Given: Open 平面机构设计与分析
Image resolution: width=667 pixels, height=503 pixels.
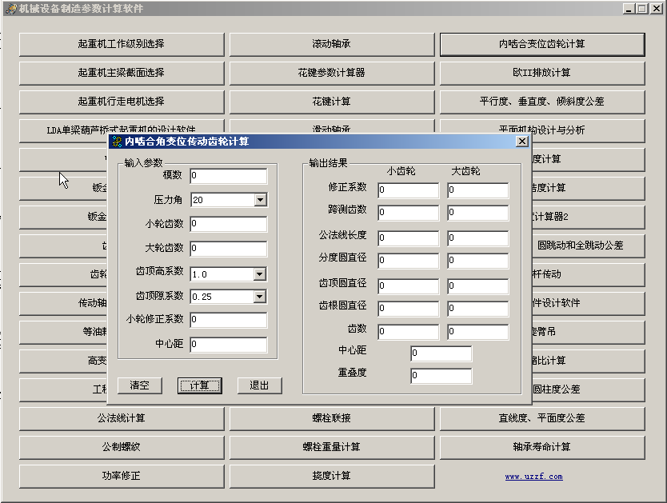Looking at the screenshot, I should coord(542,130).
